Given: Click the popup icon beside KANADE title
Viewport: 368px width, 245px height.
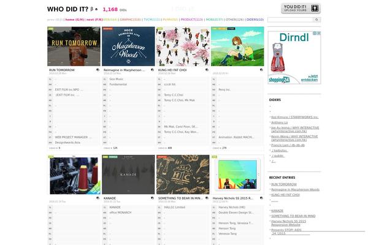Looking at the screenshot, I should 152,198.
